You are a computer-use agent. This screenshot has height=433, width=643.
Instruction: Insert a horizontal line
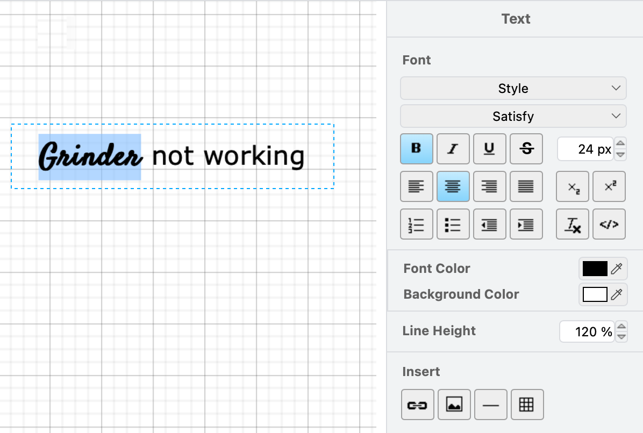[x=490, y=404]
